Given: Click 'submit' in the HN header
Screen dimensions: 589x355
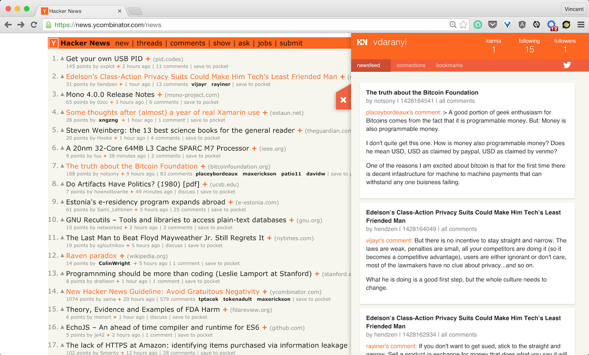Looking at the screenshot, I should tap(291, 43).
